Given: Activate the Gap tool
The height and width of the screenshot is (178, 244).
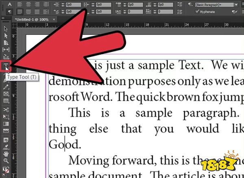Looking at the screenshot, I should coord(6,50).
